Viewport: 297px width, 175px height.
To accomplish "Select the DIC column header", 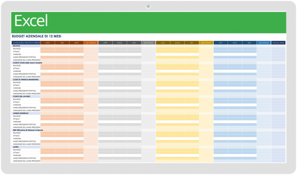I will (x=249, y=43).
